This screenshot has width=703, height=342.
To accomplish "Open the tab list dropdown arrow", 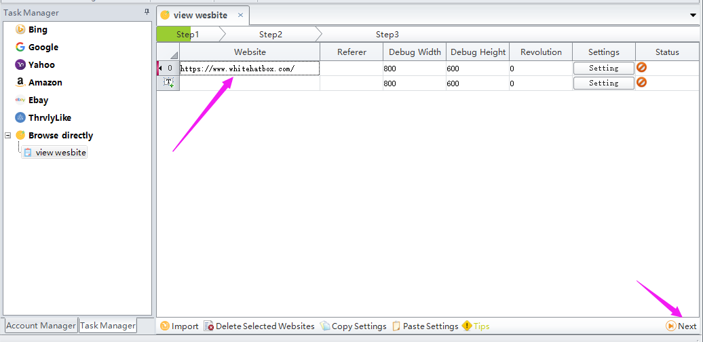I will coord(693,15).
